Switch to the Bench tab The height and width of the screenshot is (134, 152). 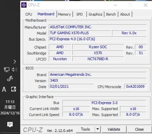point(111,14)
